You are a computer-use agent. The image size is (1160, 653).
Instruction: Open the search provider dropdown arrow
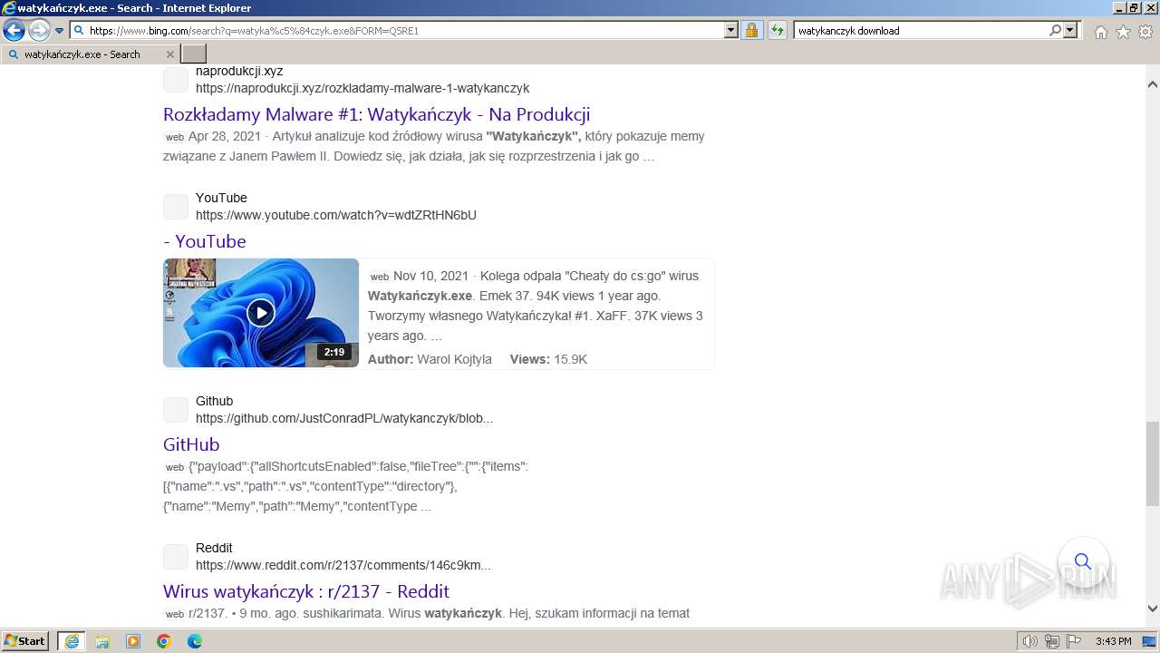[1070, 30]
